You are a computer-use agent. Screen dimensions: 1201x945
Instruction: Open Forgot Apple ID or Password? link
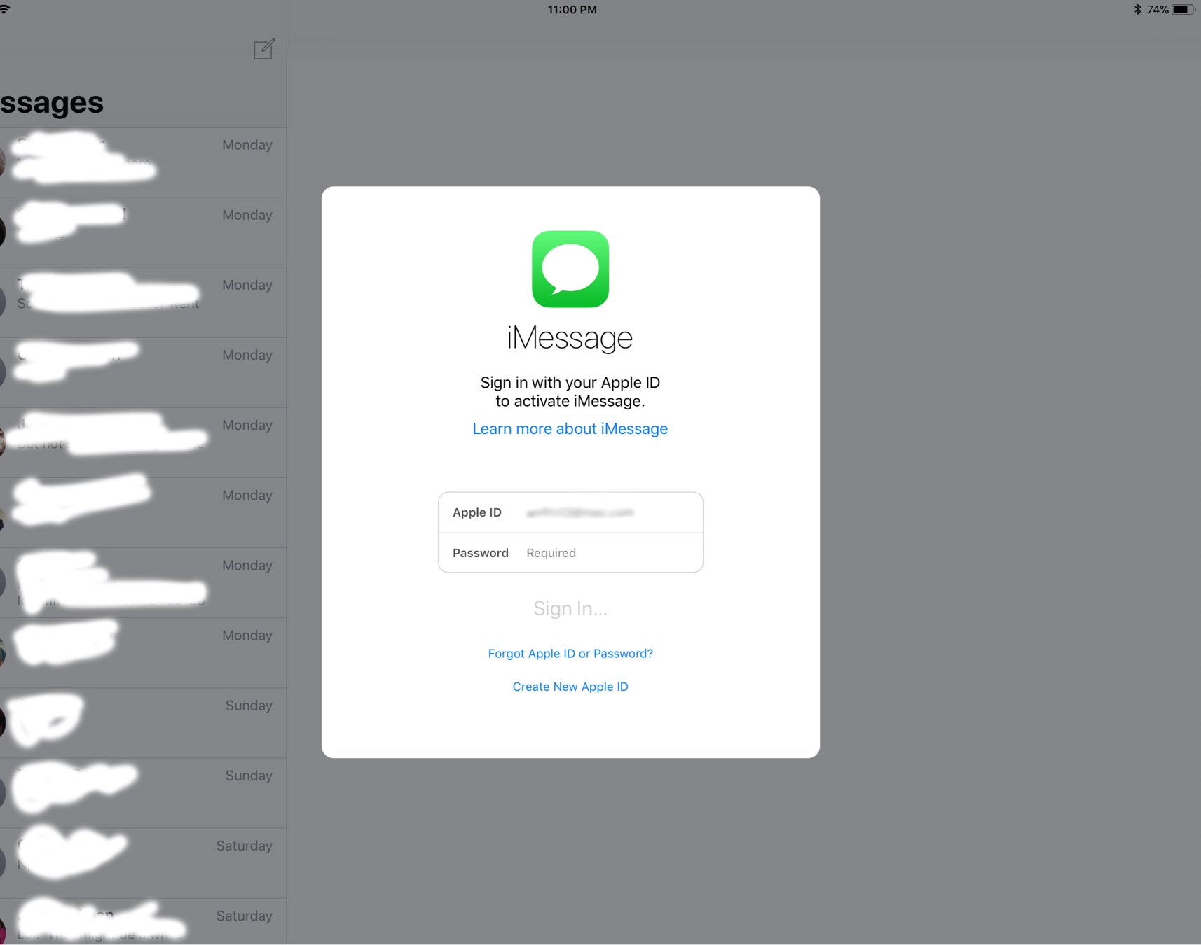pyautogui.click(x=570, y=653)
